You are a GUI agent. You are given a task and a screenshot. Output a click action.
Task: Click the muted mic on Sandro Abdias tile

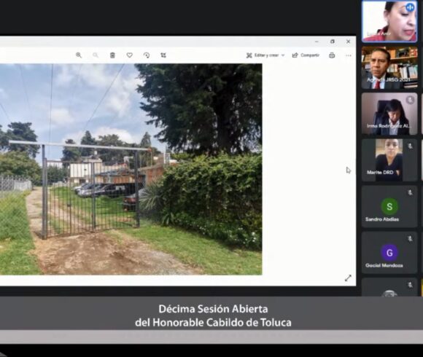click(410, 192)
